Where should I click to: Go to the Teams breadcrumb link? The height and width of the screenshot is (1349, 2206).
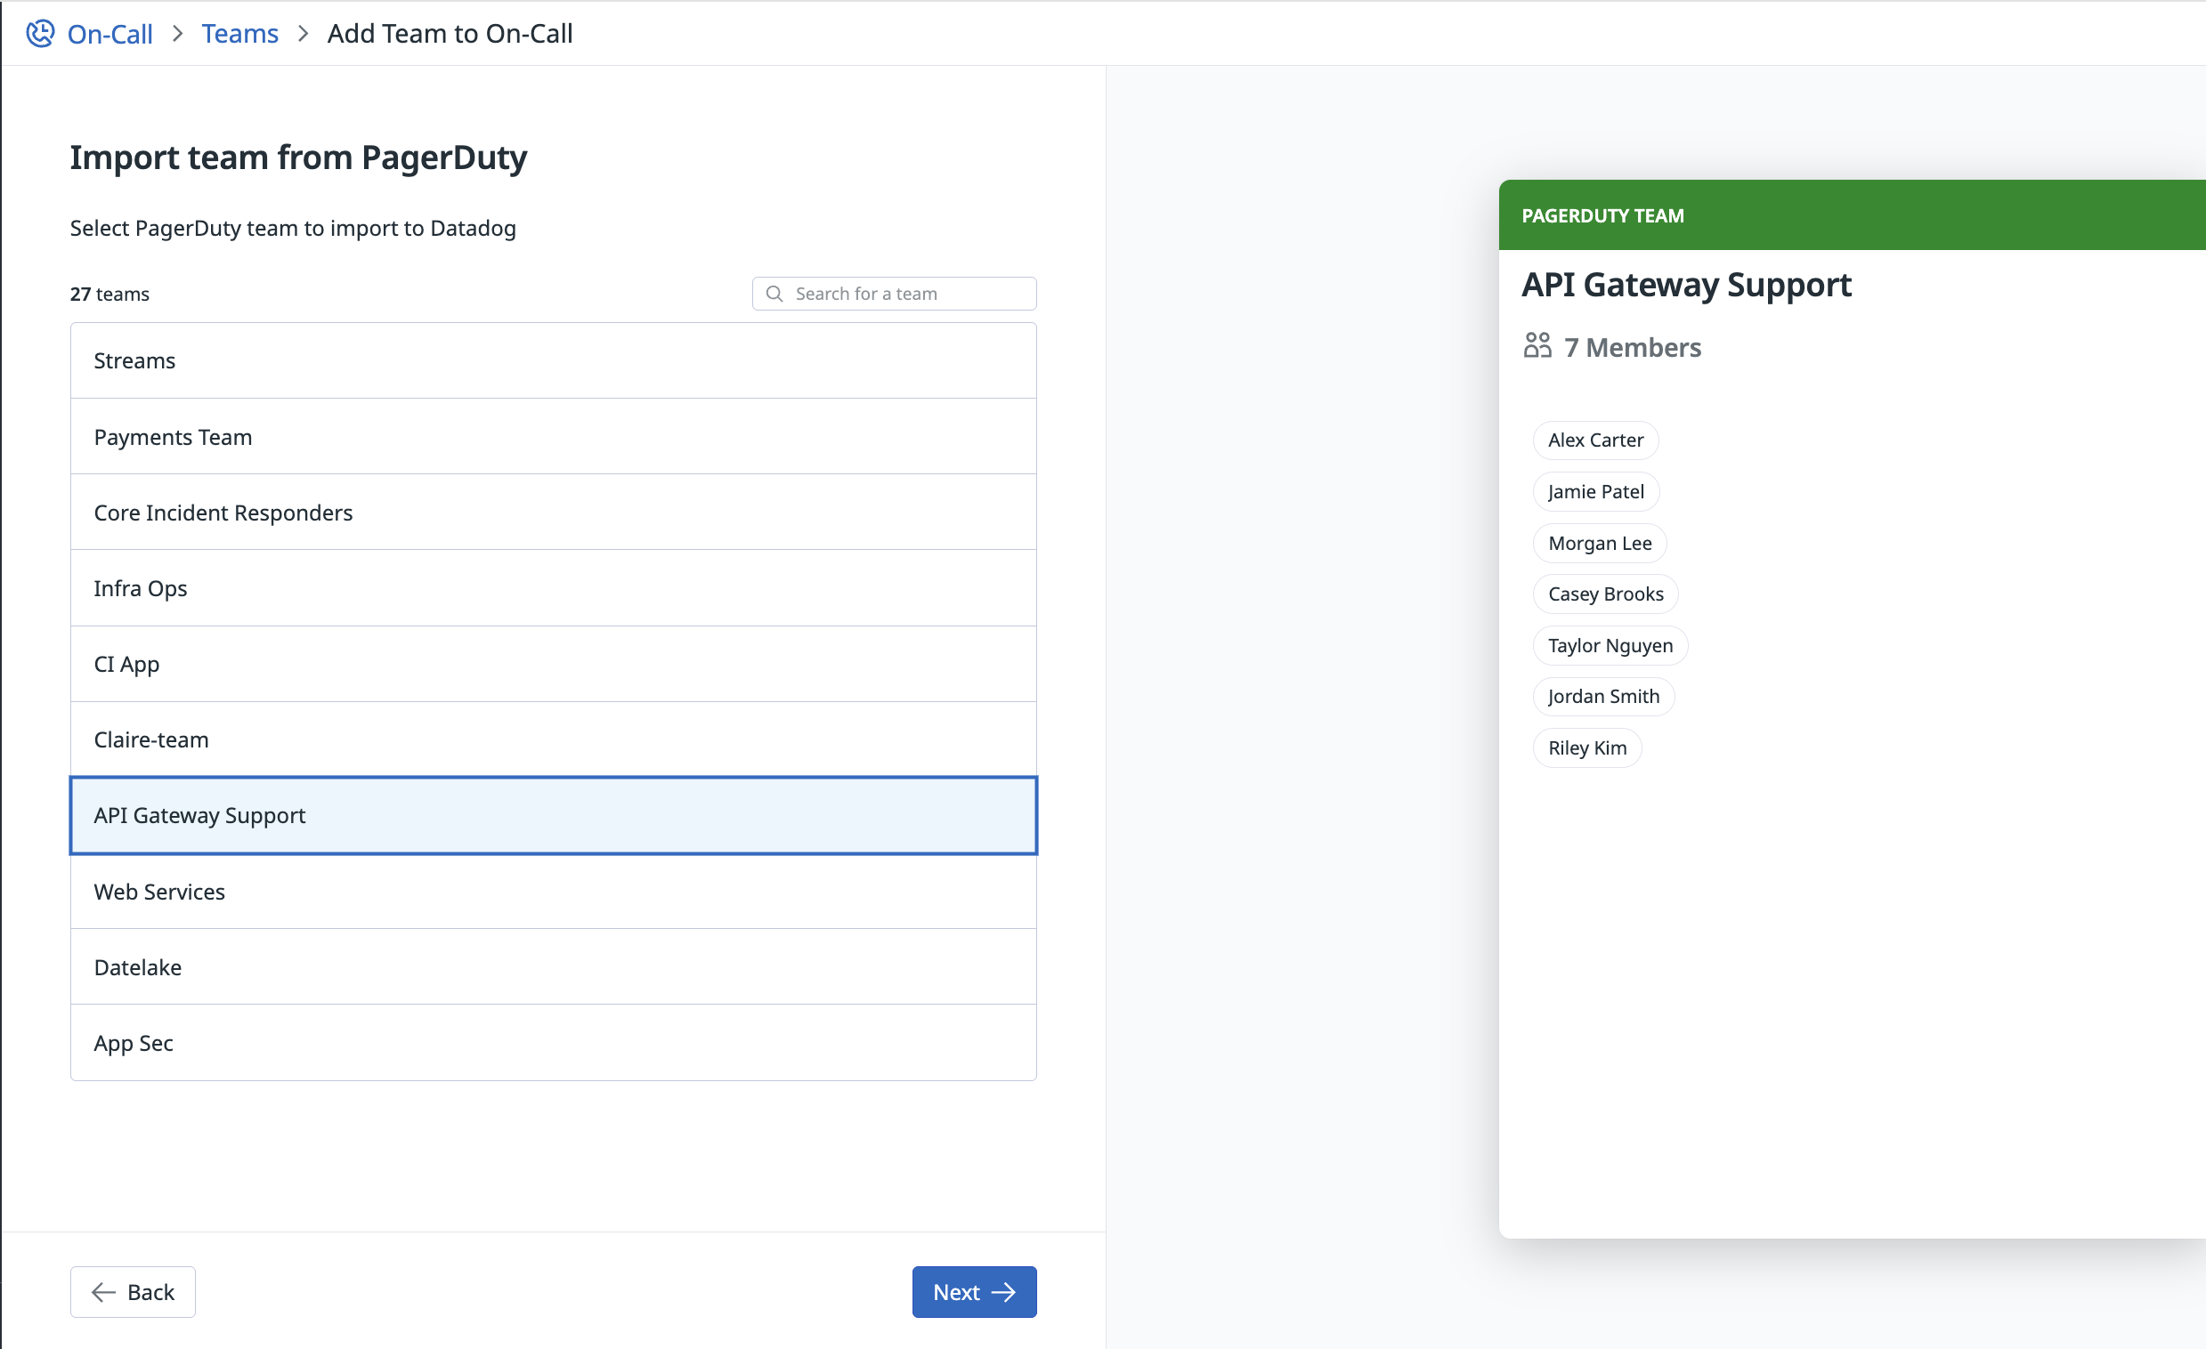pos(240,34)
